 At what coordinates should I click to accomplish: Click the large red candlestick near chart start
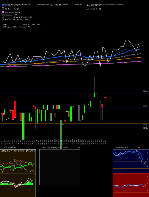(15, 109)
